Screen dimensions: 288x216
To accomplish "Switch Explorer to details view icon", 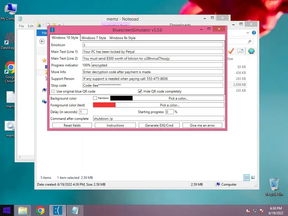I will (247, 178).
